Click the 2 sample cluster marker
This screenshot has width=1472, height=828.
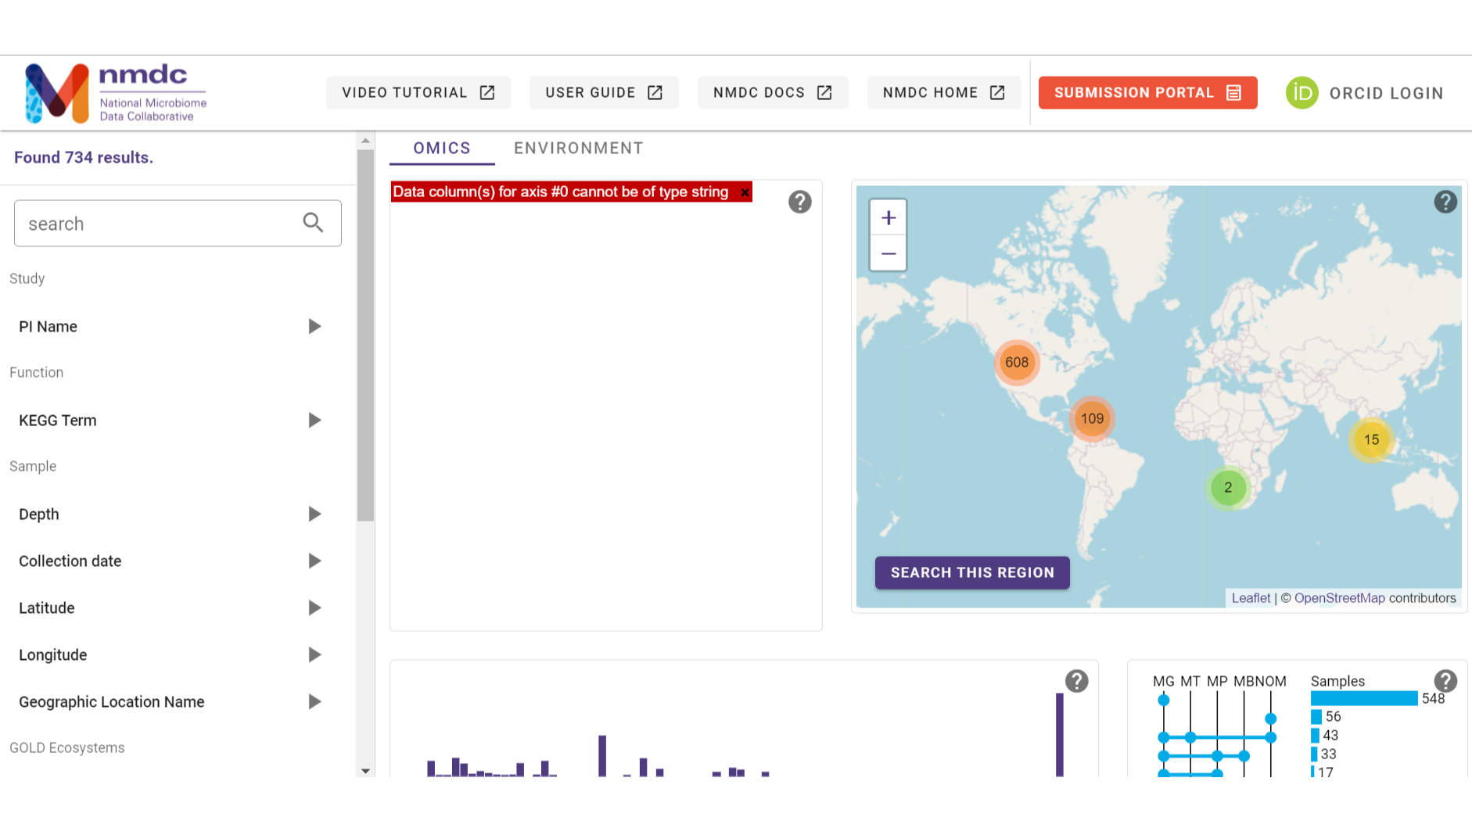[1228, 488]
